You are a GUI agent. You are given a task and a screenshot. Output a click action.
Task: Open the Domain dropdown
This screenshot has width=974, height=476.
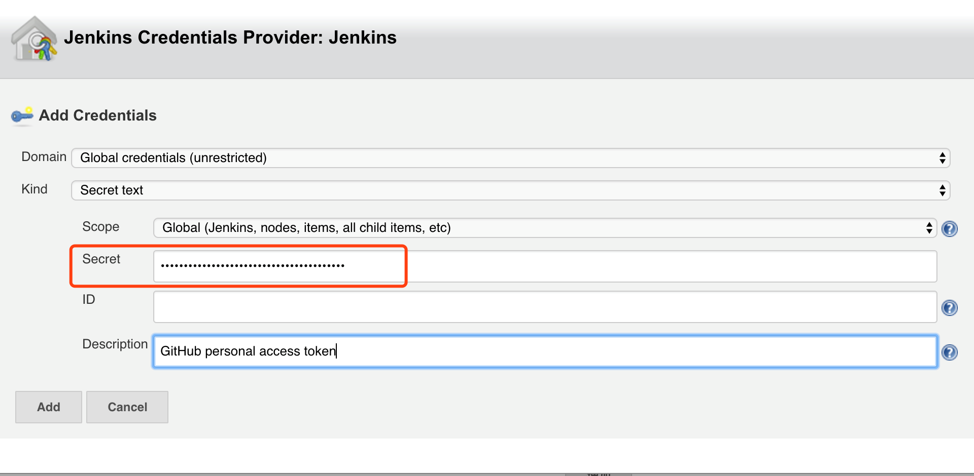pyautogui.click(x=510, y=158)
